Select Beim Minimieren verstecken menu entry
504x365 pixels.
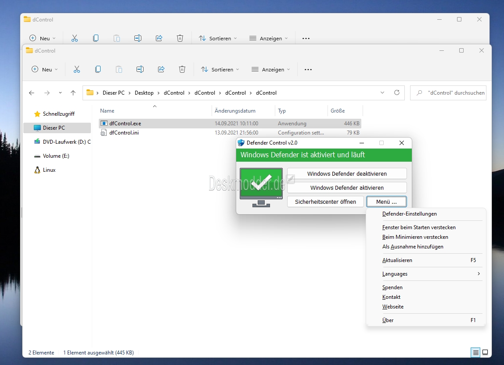(426, 237)
